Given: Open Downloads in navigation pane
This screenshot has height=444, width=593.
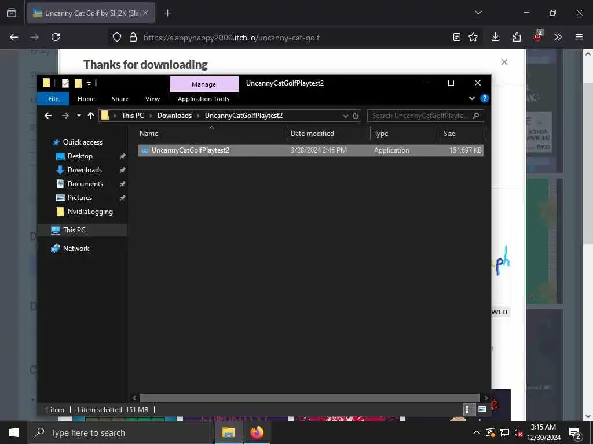Looking at the screenshot, I should 85,171.
